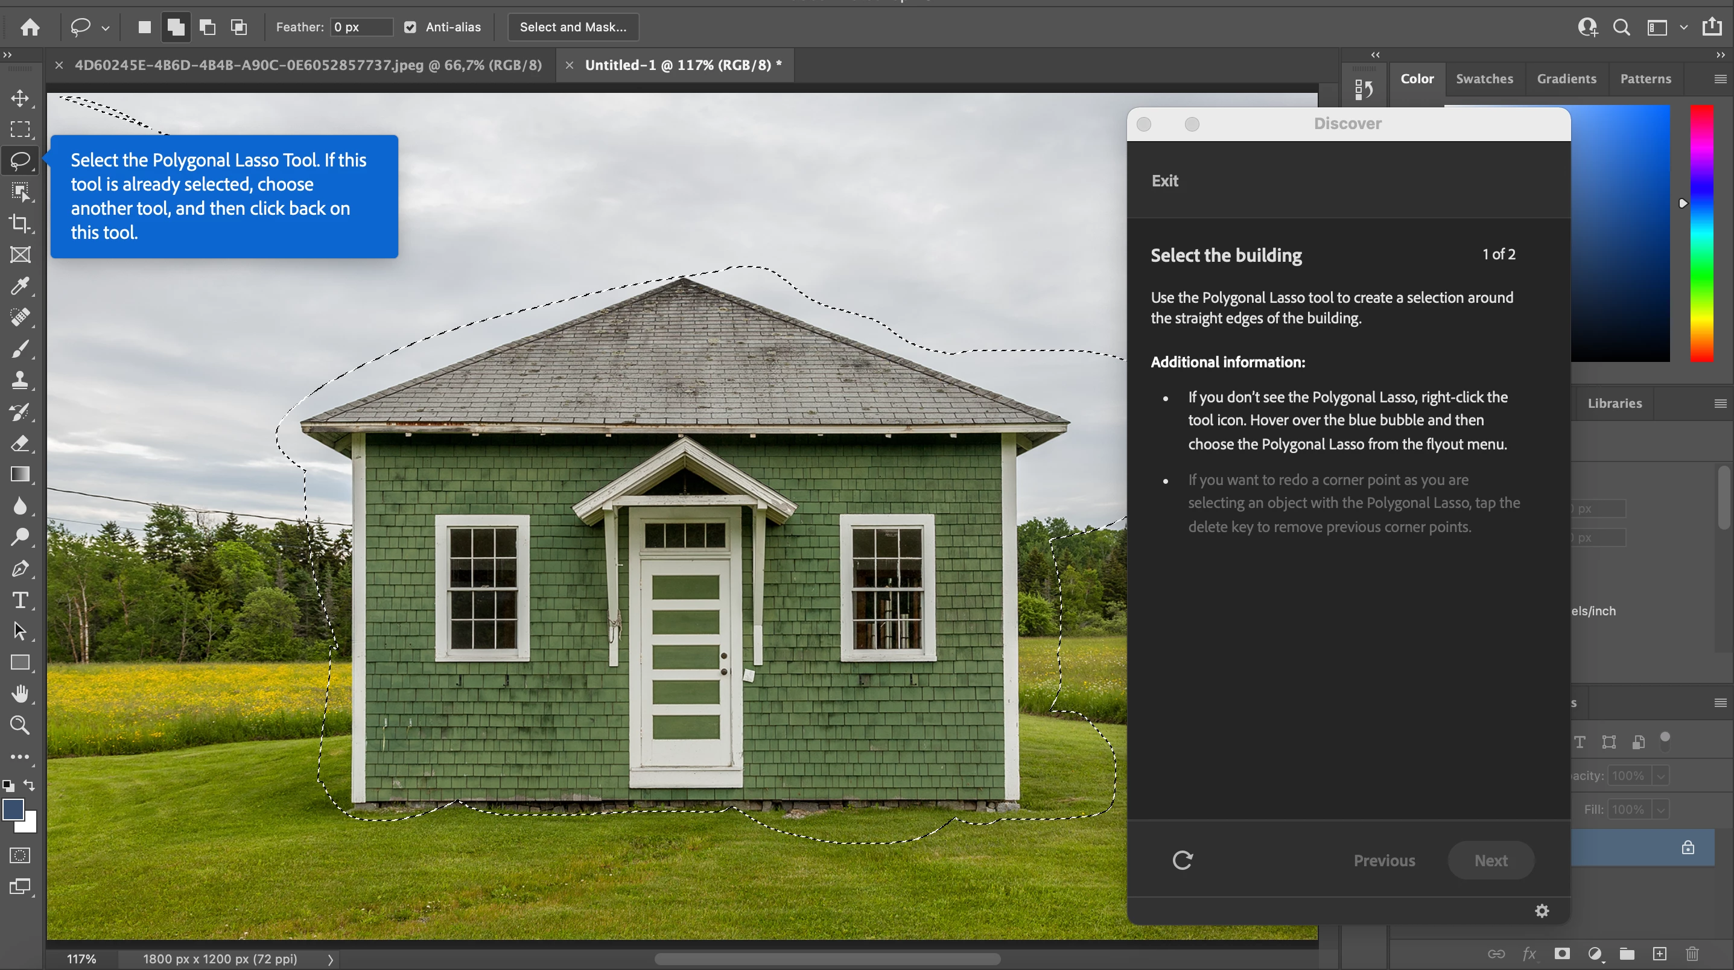Select the Crop tool

point(20,223)
